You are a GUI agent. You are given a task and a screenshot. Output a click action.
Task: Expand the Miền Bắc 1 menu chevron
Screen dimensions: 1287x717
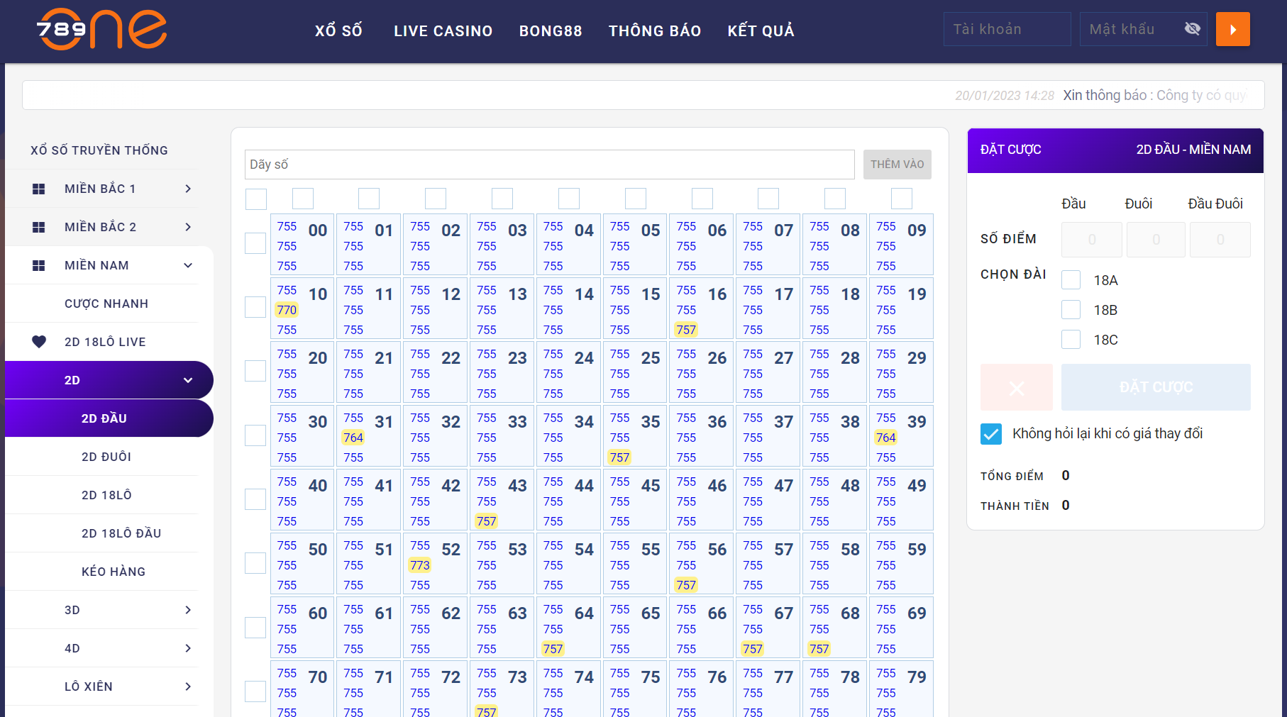click(188, 189)
